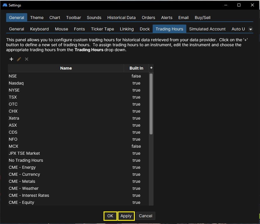Sort the list by Name column header
This screenshot has height=224, width=260.
(66, 68)
